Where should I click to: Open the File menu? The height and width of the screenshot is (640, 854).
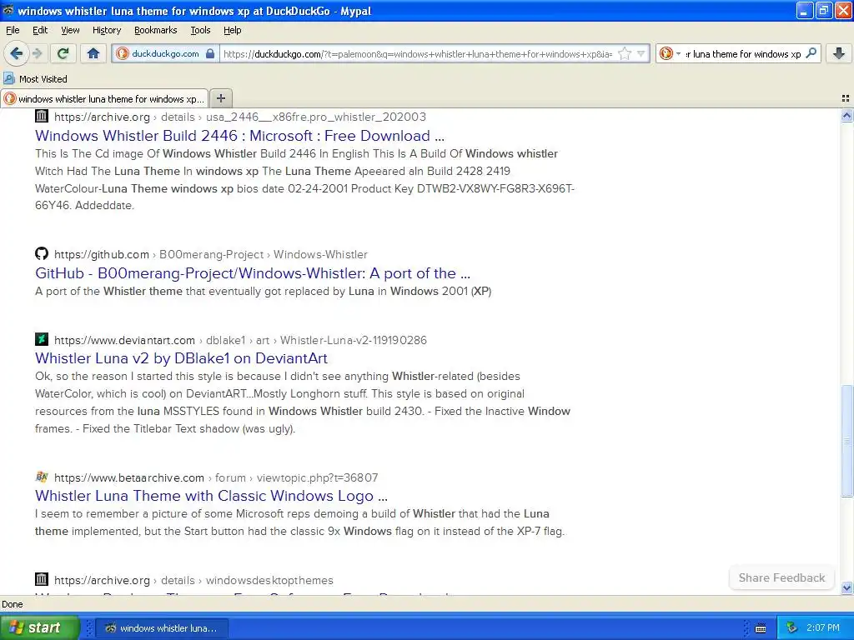coord(13,31)
